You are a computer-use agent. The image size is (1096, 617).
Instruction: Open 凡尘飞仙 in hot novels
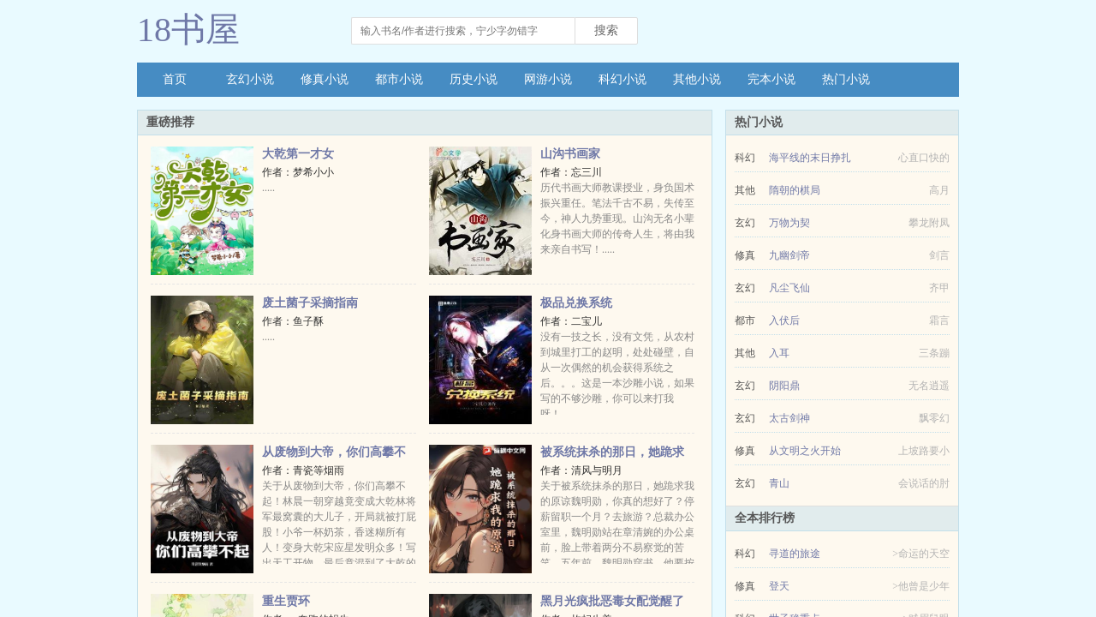tap(789, 288)
